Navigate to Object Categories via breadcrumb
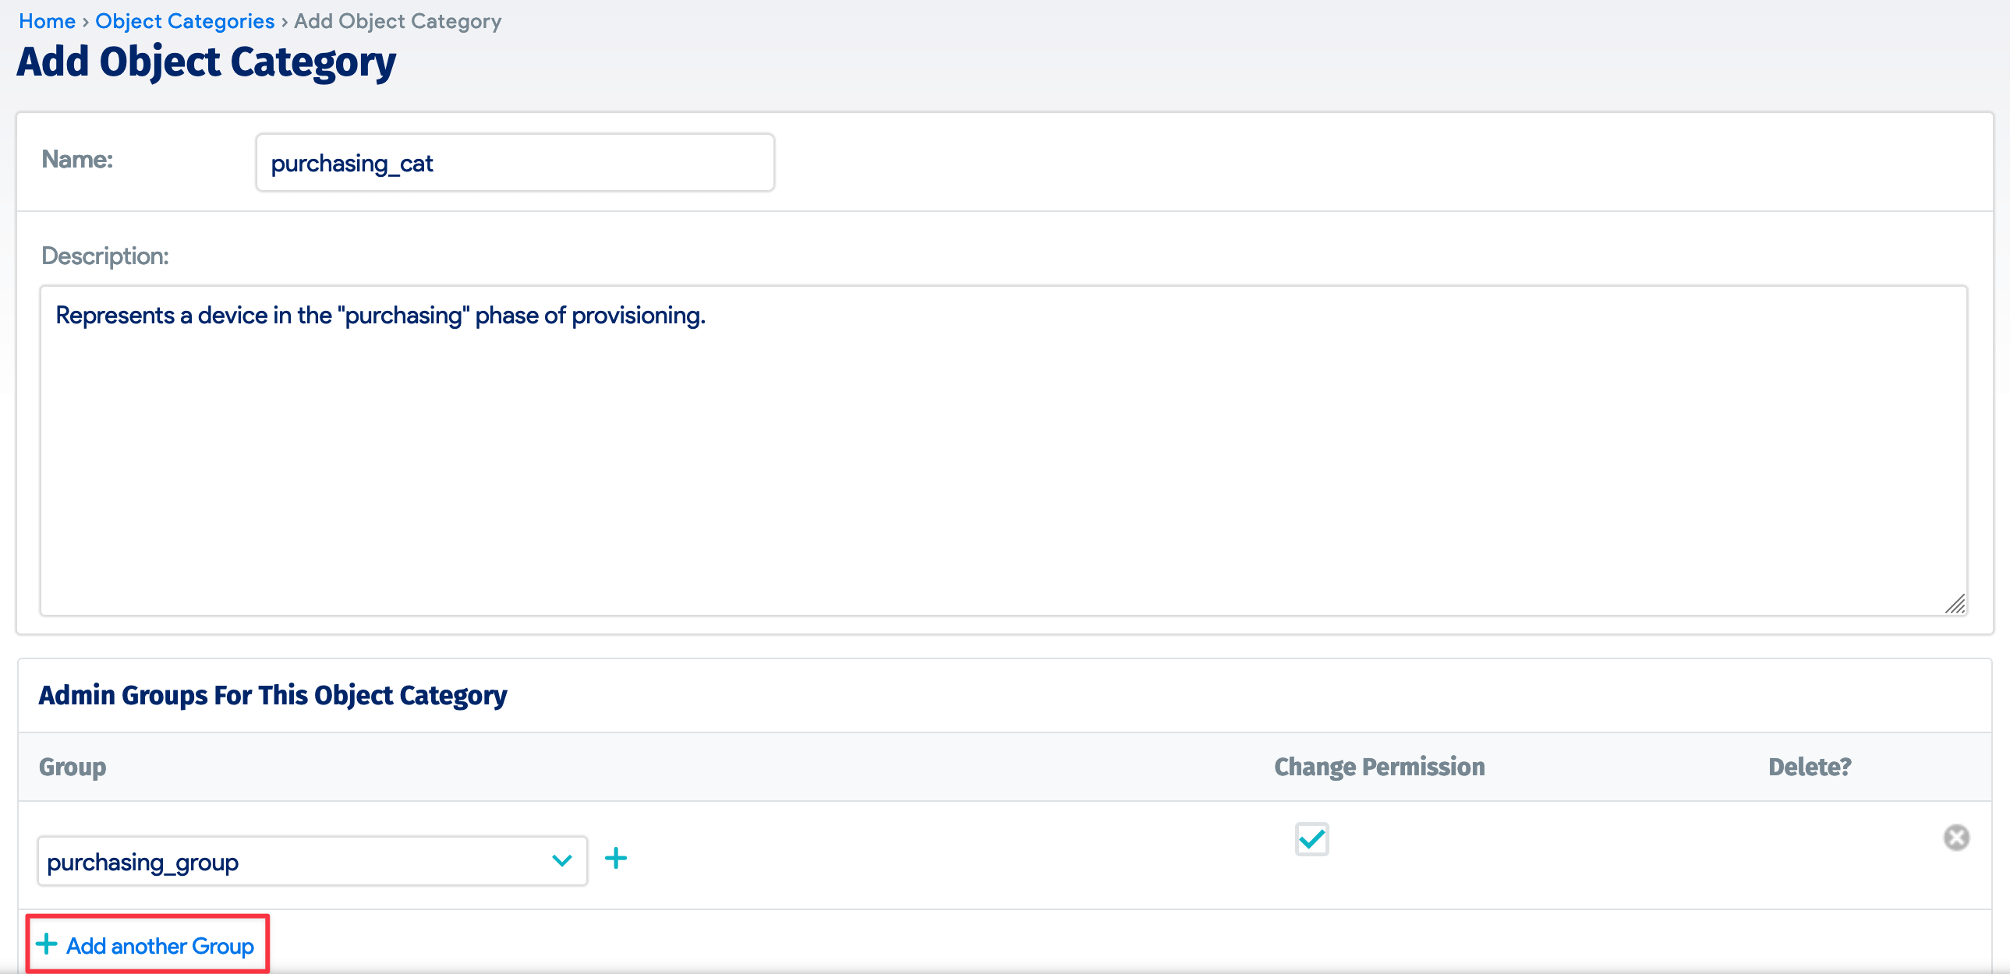Image resolution: width=2010 pixels, height=974 pixels. tap(184, 21)
